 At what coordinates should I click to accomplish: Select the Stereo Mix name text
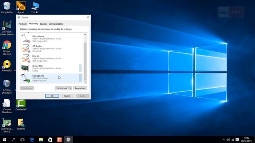click(37, 66)
